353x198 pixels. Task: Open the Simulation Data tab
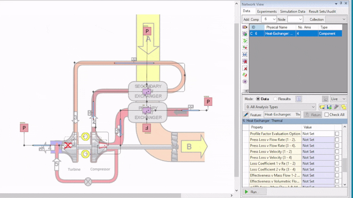(x=293, y=11)
